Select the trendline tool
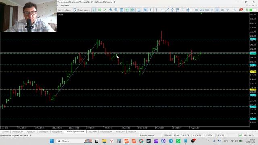 coord(167,10)
